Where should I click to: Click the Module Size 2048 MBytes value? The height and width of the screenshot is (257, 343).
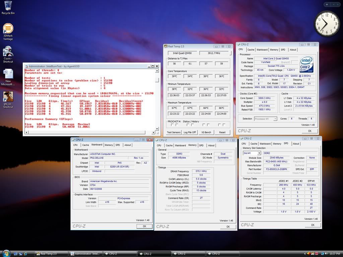click(x=276, y=158)
